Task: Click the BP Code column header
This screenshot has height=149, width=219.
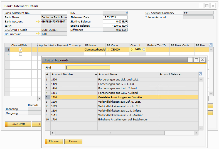Action: (x=117, y=46)
